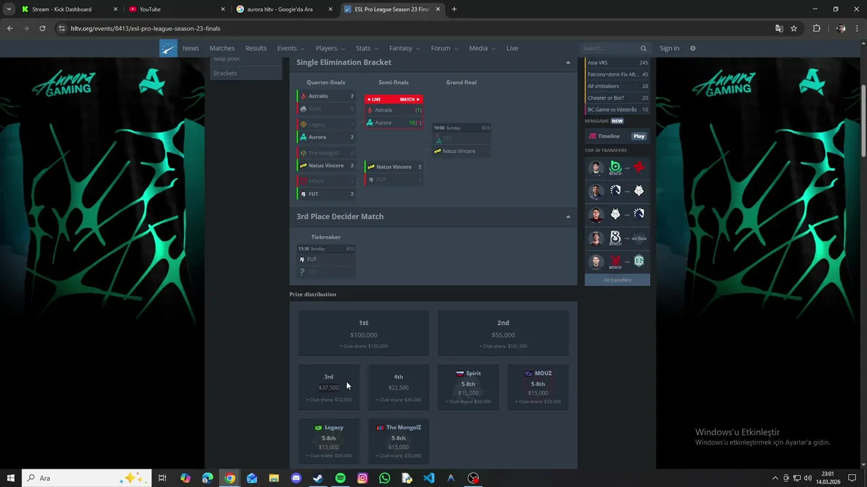Image resolution: width=867 pixels, height=487 pixels.
Task: Click the HLTV logo home icon
Action: click(168, 48)
